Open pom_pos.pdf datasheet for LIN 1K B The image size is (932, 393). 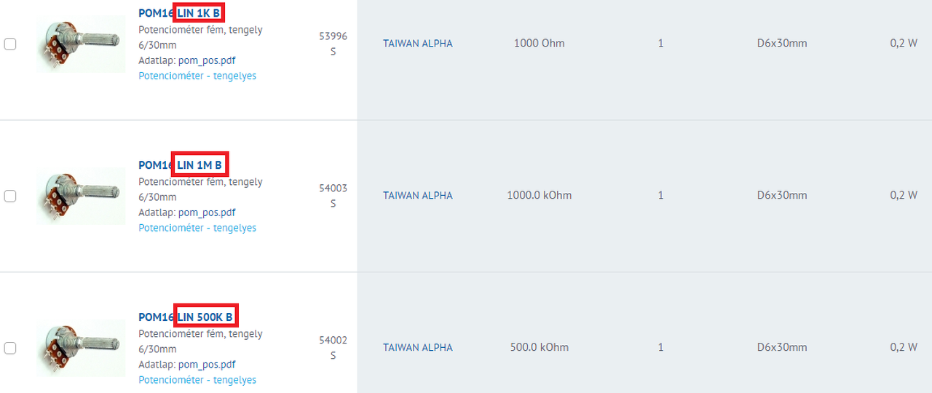coord(207,60)
